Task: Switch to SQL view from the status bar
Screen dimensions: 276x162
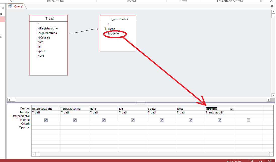Action: tap(260, 161)
